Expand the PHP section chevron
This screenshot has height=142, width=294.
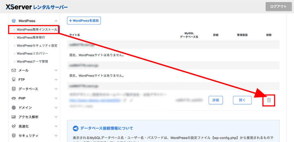click(56, 98)
